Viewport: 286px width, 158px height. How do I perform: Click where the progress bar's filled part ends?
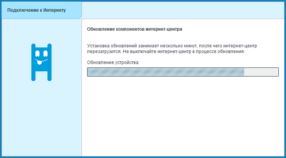click(244, 72)
